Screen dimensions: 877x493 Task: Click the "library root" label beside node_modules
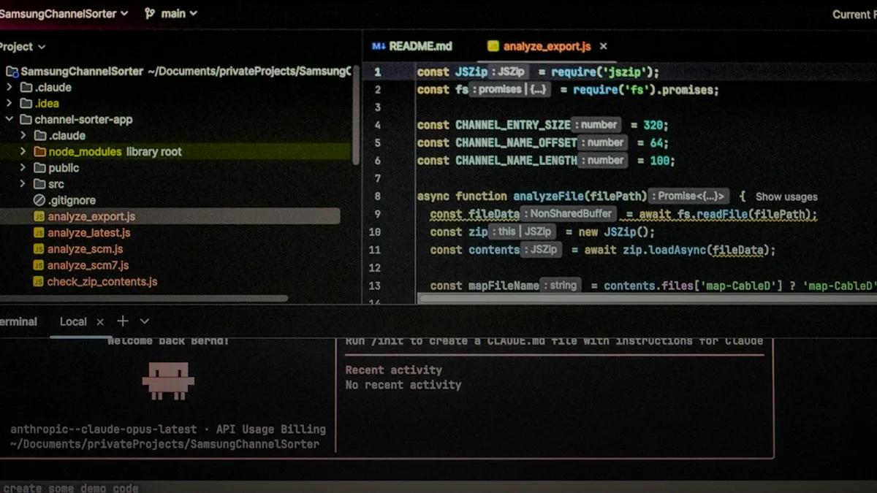(x=154, y=152)
